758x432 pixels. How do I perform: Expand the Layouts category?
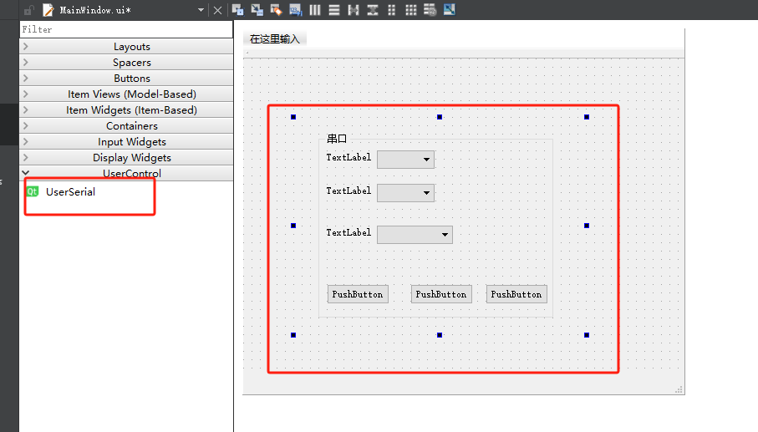pos(126,47)
